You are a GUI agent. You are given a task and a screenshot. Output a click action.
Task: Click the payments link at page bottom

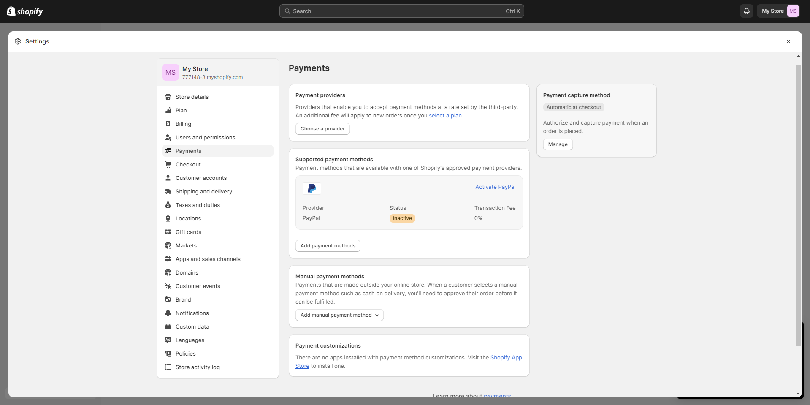pos(497,396)
